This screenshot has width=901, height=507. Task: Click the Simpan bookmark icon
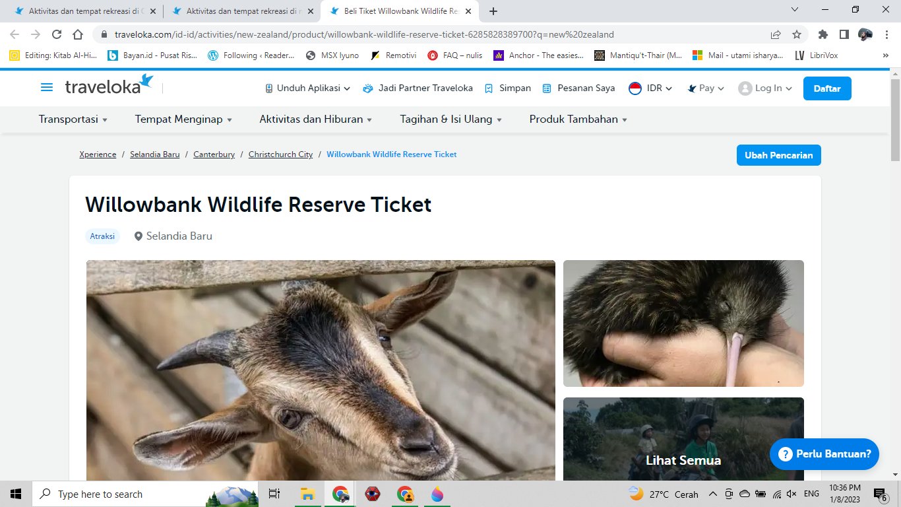coord(489,88)
